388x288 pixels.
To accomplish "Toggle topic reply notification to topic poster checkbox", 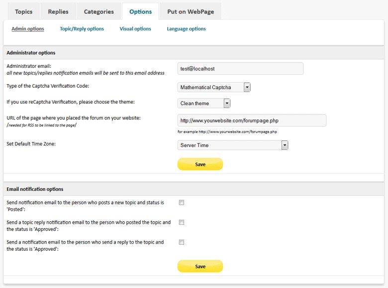I will click(x=182, y=222).
